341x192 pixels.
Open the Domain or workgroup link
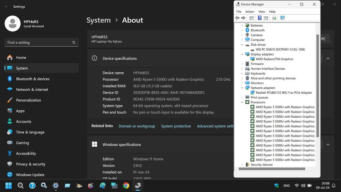tap(137, 126)
